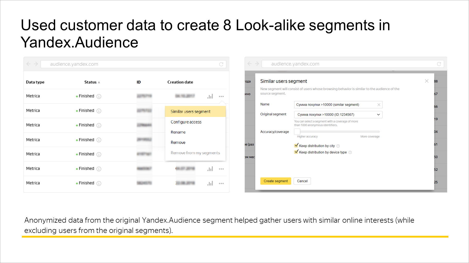Open the actions menu on the bottom Metrica row

221,183
